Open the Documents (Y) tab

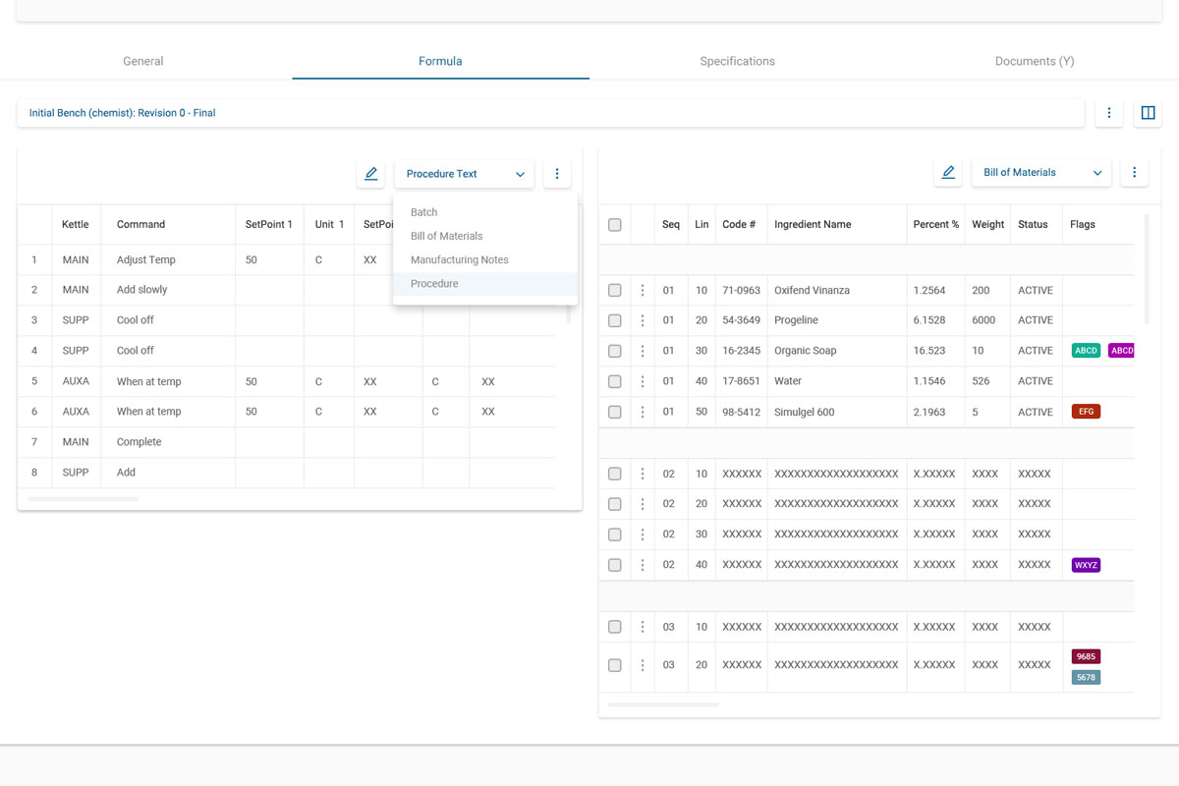(x=1035, y=61)
